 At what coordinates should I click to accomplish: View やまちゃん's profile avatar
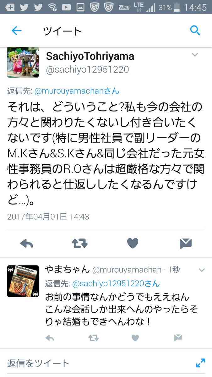coord(23,281)
